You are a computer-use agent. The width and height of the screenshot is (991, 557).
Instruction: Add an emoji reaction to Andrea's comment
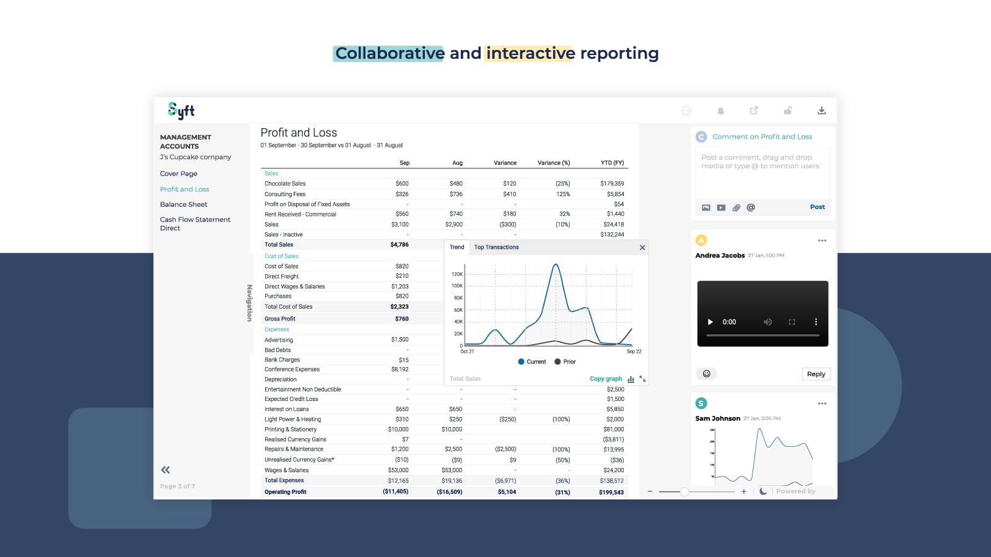pos(707,374)
